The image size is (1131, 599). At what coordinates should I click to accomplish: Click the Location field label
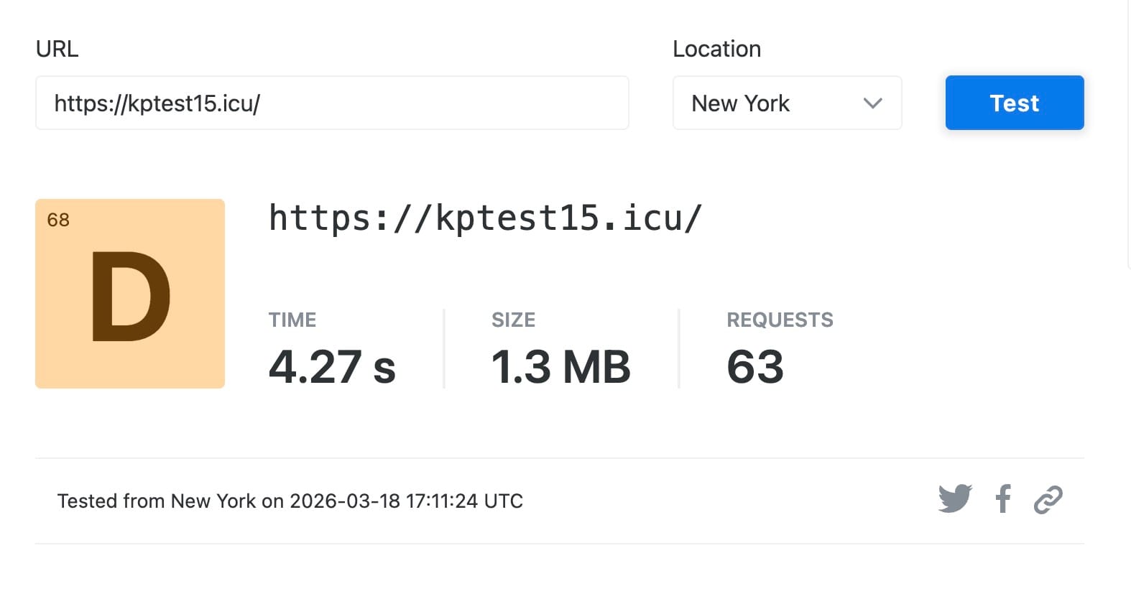pos(716,49)
